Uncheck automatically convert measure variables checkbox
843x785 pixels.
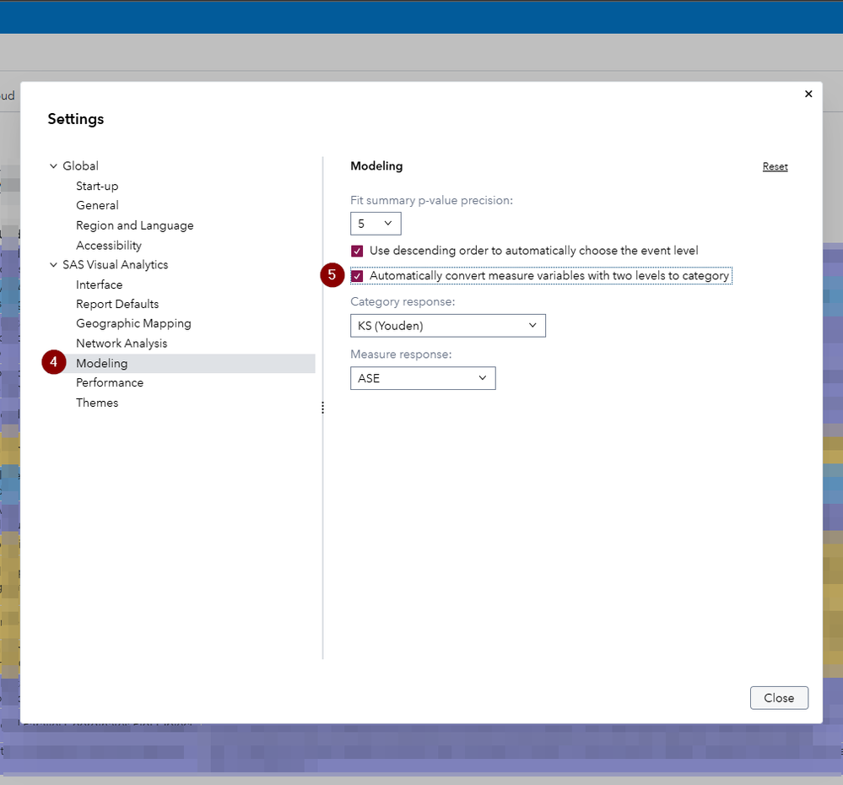point(357,276)
